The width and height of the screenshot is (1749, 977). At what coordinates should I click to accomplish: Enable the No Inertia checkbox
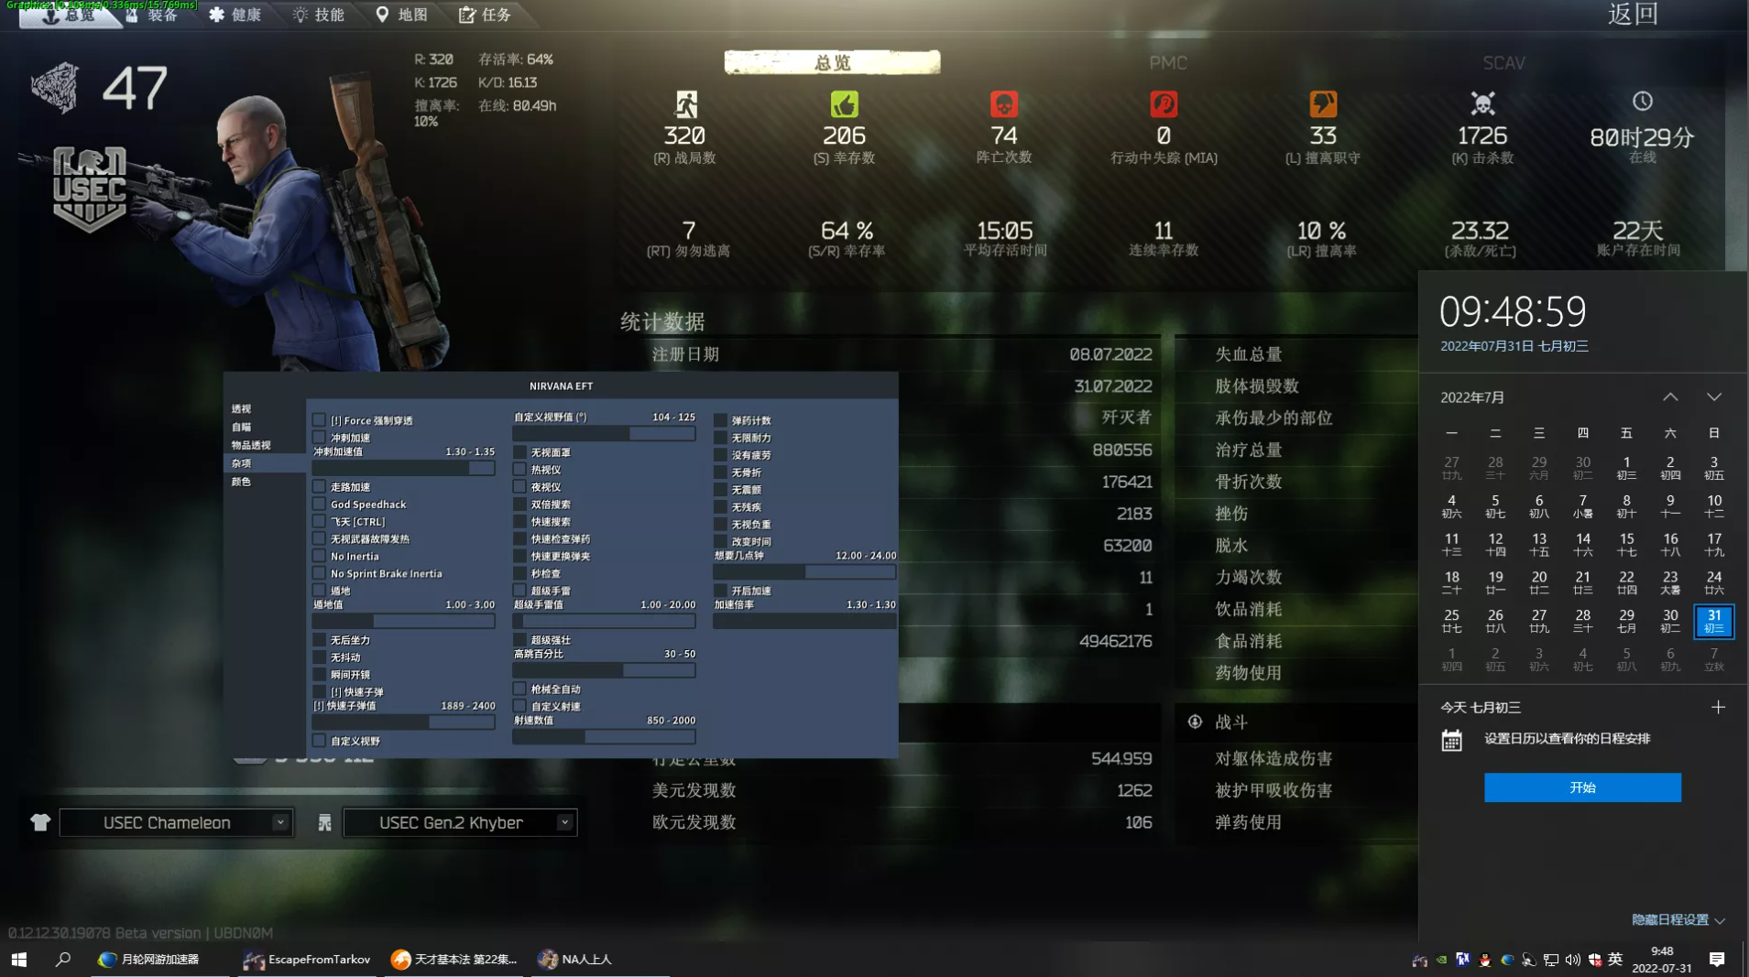coord(320,555)
